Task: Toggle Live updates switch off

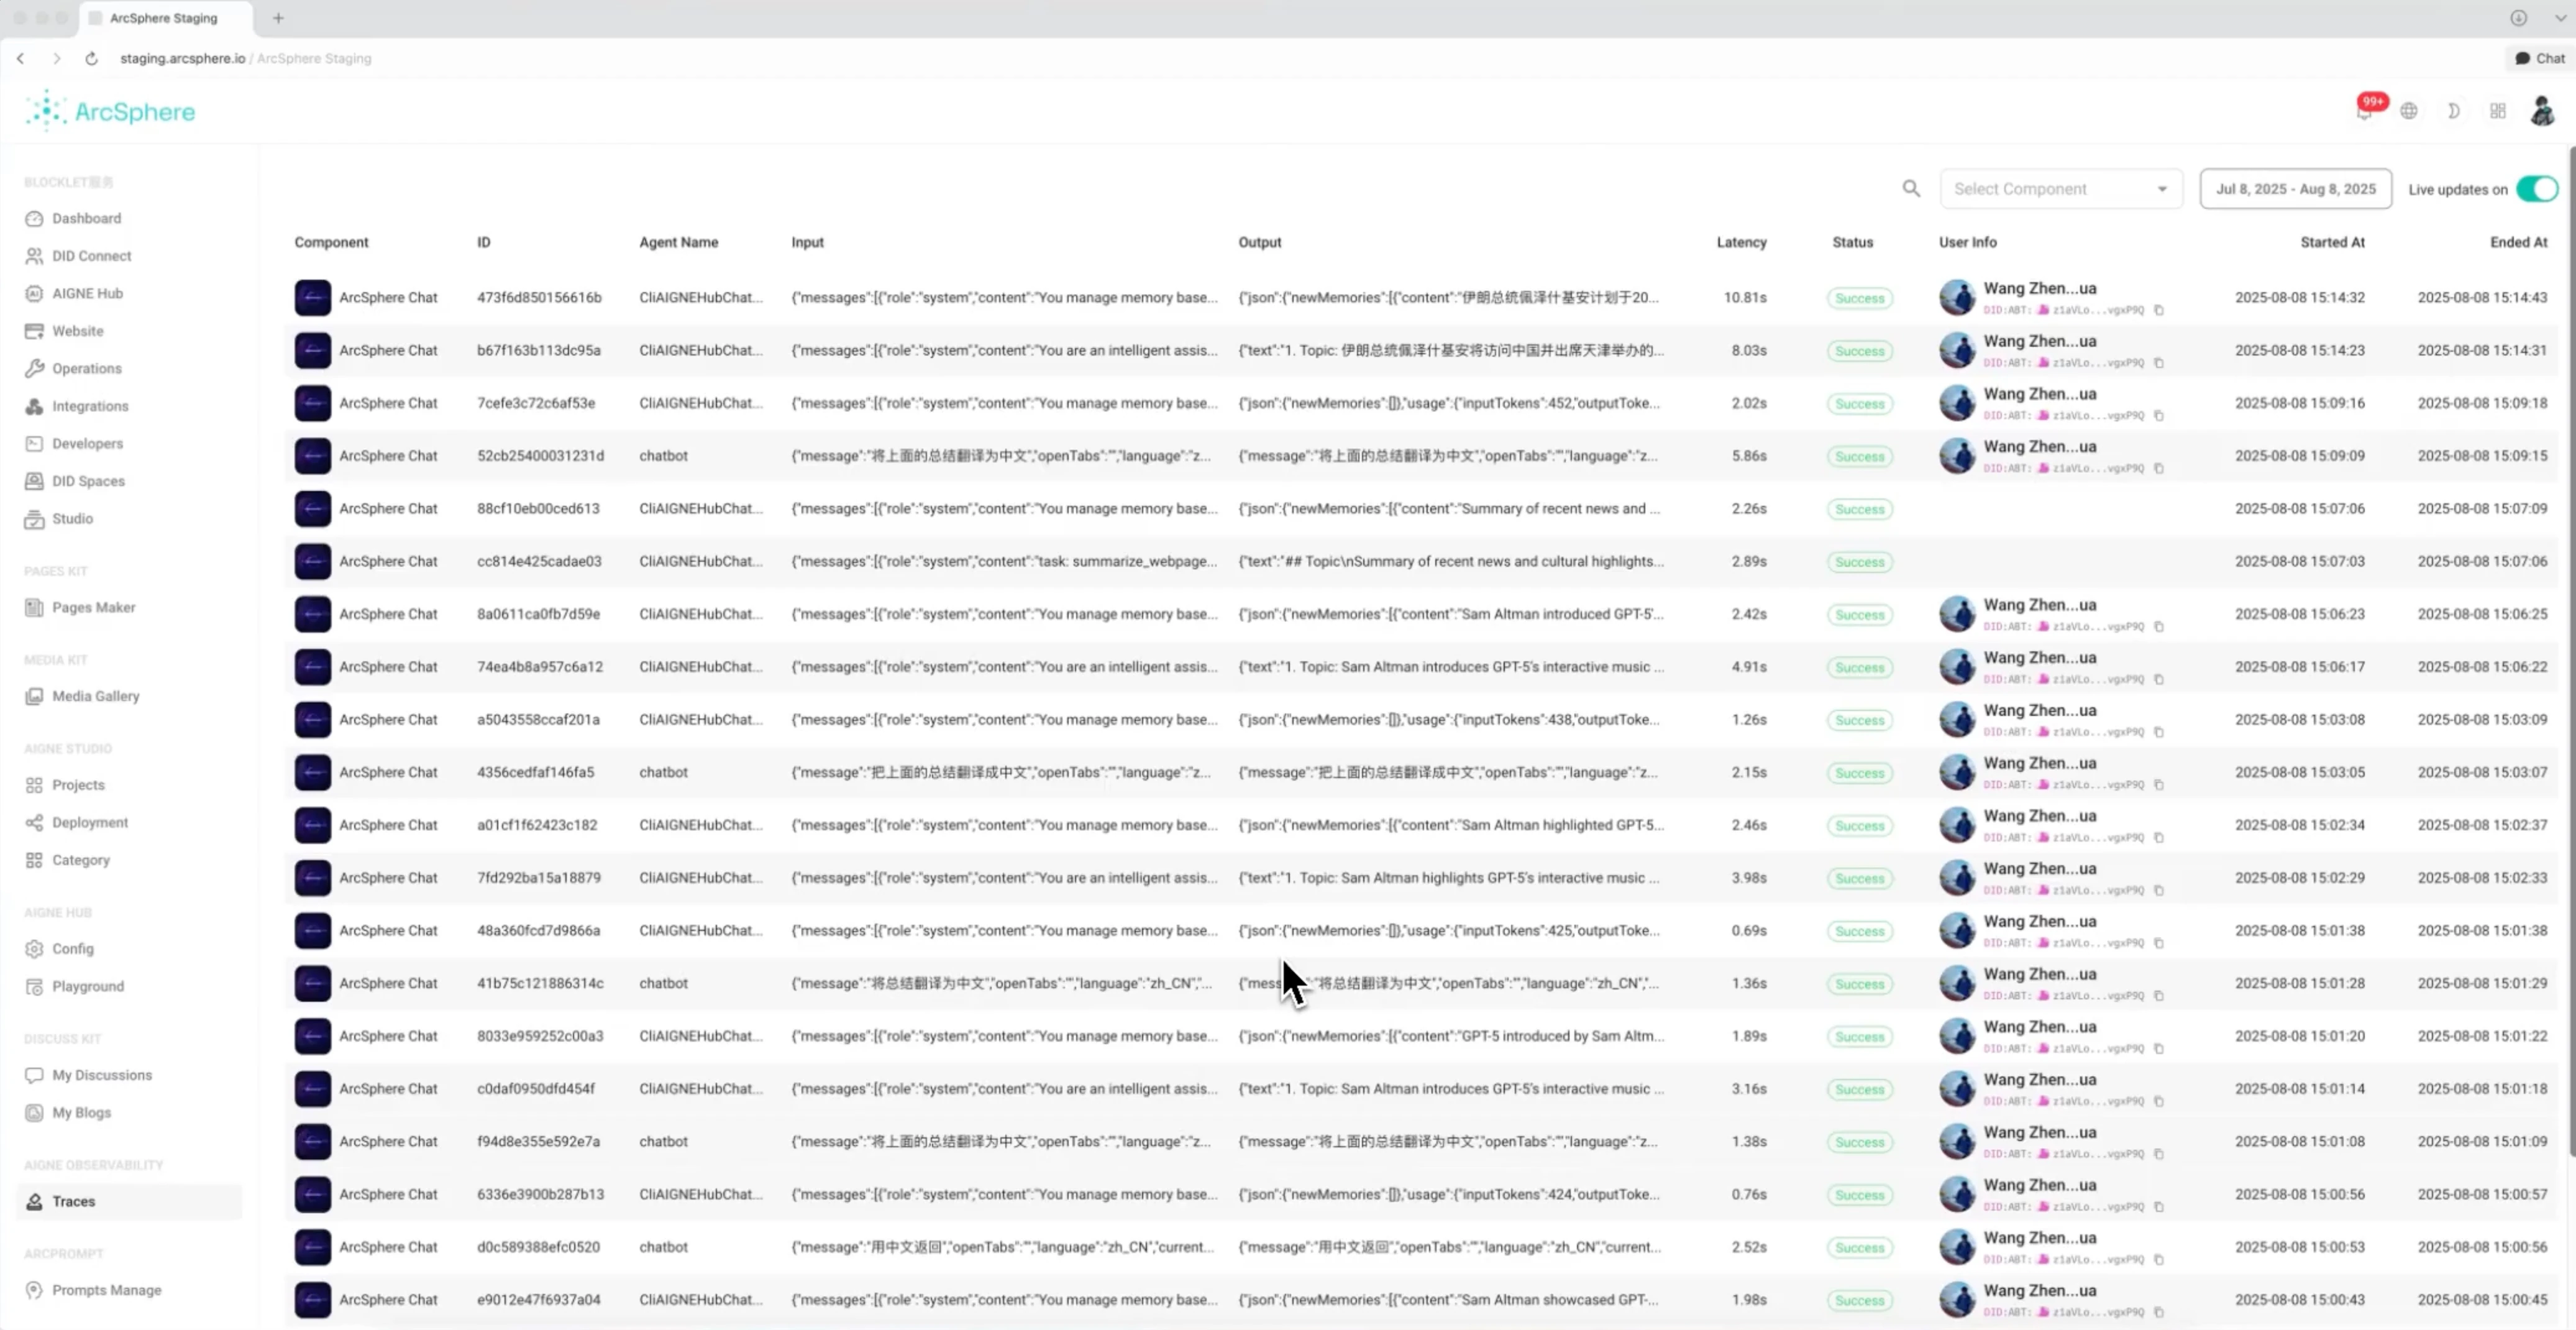Action: (2536, 189)
